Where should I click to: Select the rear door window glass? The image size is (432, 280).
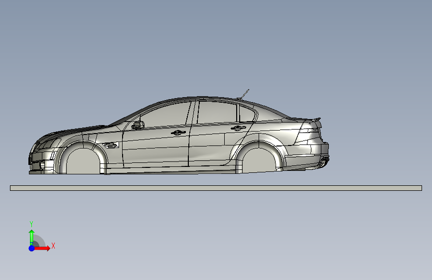pos(217,113)
